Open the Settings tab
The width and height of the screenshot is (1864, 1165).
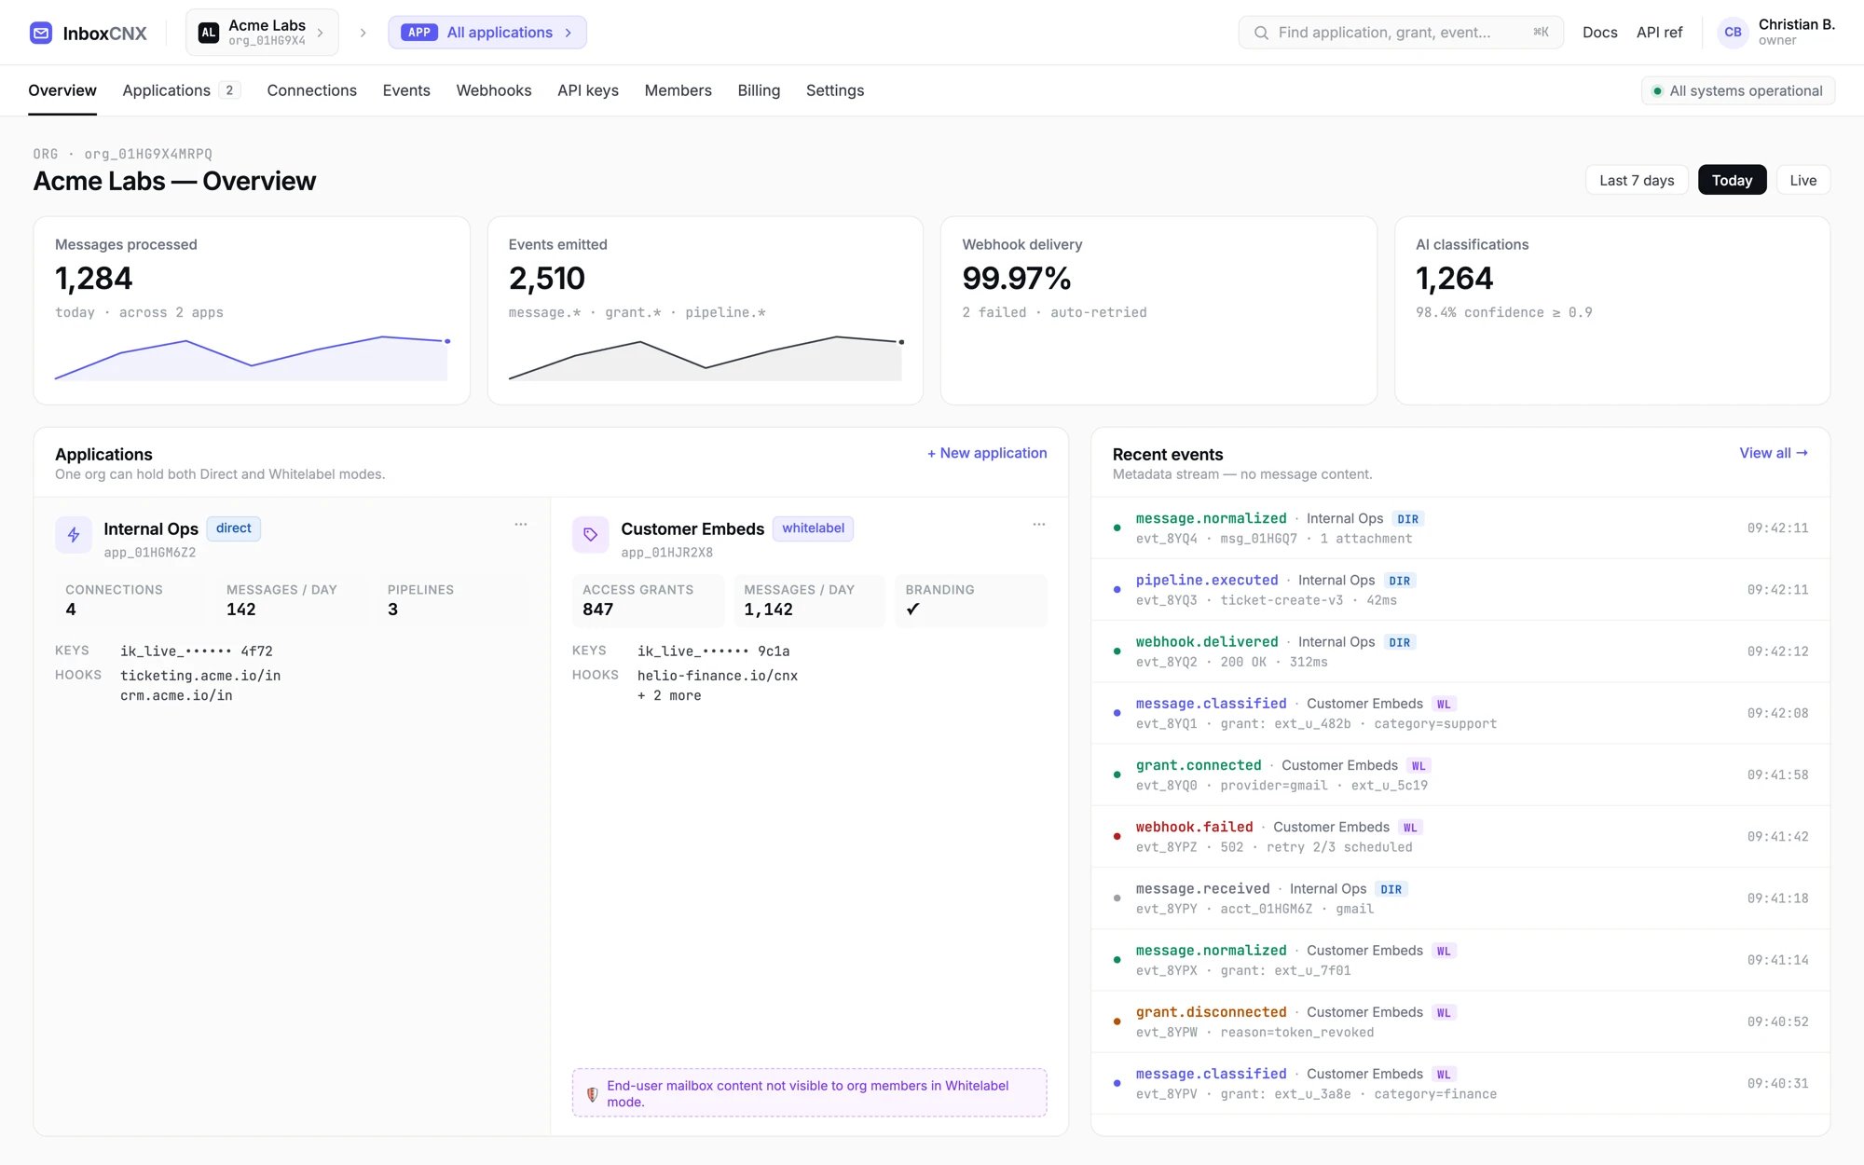[x=835, y=90]
